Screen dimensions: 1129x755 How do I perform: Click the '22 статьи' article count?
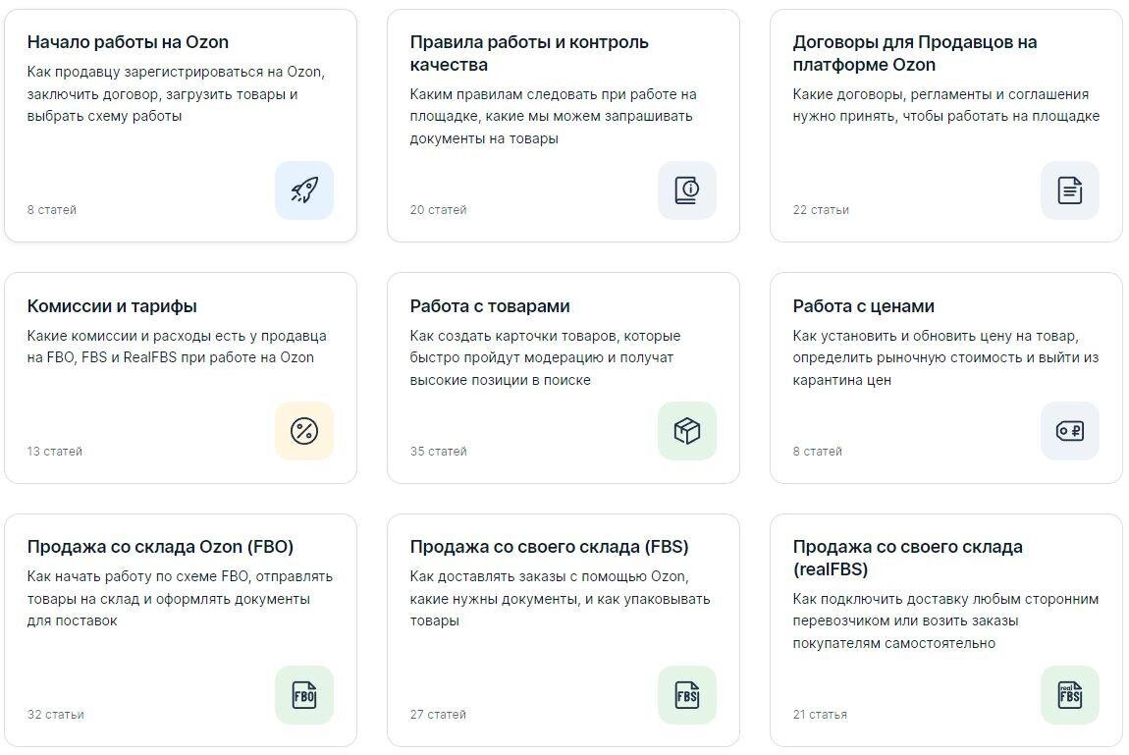pyautogui.click(x=821, y=210)
